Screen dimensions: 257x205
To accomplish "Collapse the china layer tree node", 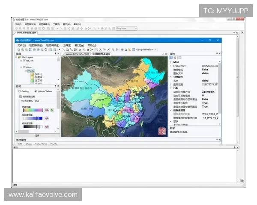I will [21, 67].
